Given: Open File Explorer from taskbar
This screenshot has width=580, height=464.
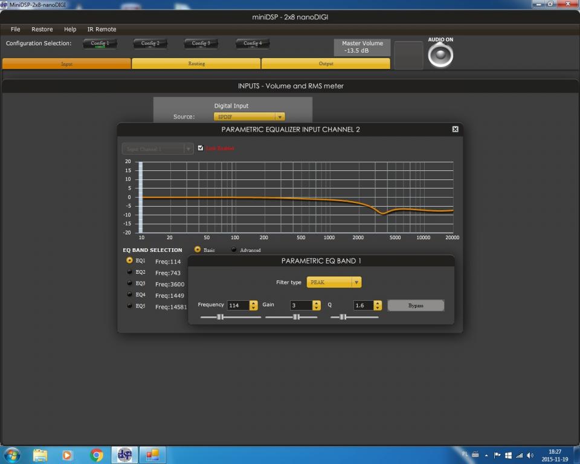Looking at the screenshot, I should 40,455.
